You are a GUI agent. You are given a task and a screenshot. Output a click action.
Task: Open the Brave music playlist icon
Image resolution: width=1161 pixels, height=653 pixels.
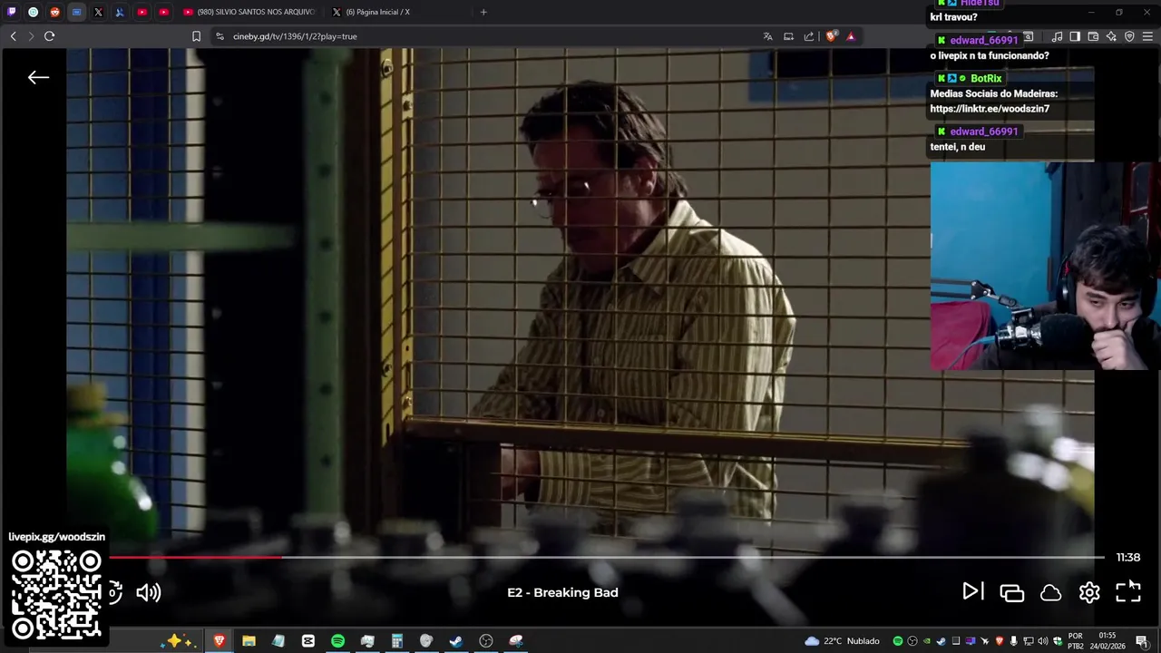click(1057, 36)
